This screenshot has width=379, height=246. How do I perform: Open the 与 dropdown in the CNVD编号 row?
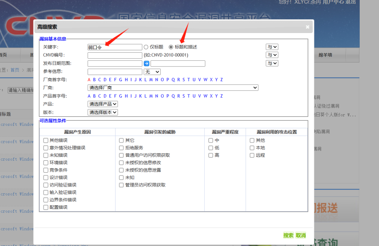point(272,55)
